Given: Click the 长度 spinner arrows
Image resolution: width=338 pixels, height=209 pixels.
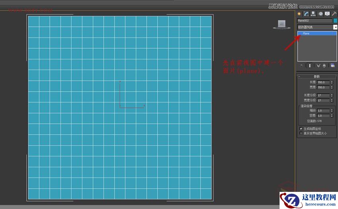Looking at the screenshot, I should click(332, 82).
